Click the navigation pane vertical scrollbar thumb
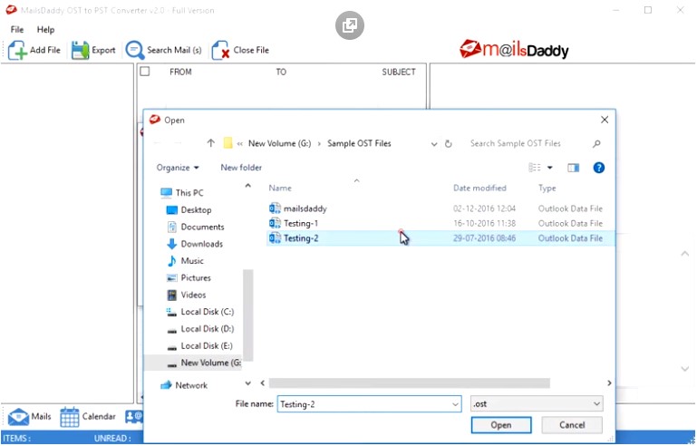 [248, 315]
